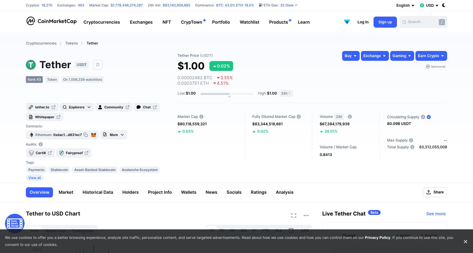Select the Overview tab

pyautogui.click(x=39, y=192)
